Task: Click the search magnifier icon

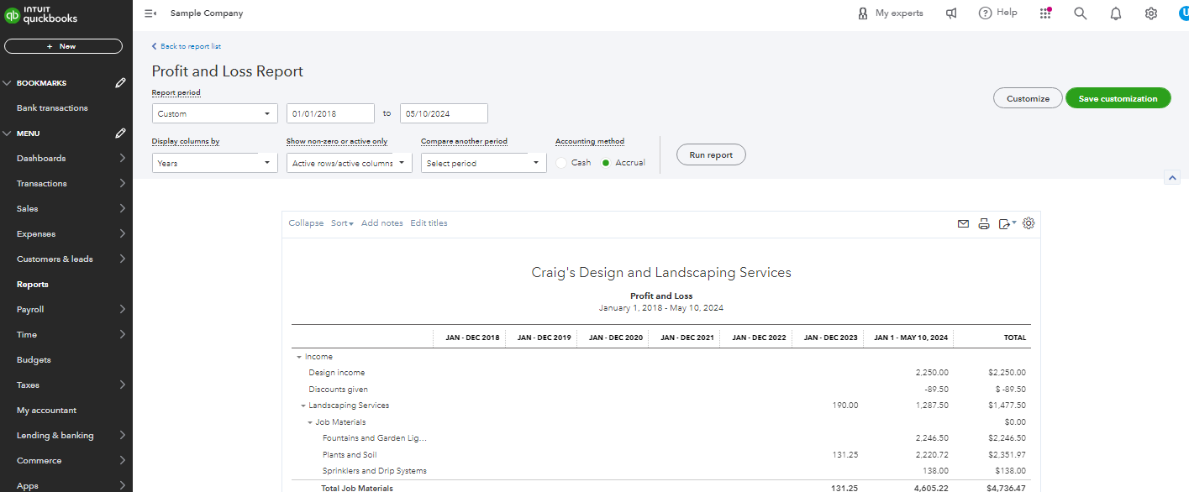Action: pos(1081,13)
